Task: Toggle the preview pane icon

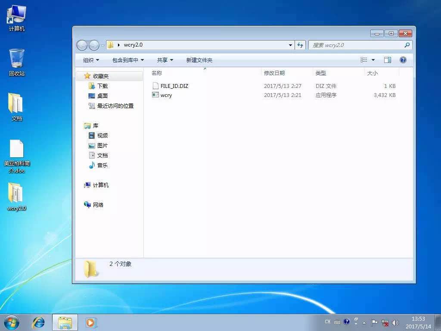Action: tap(388, 59)
